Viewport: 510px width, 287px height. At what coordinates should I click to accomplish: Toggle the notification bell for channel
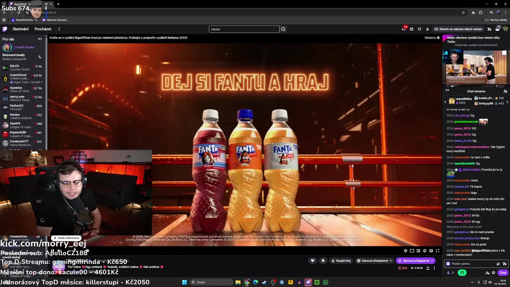tap(323, 261)
